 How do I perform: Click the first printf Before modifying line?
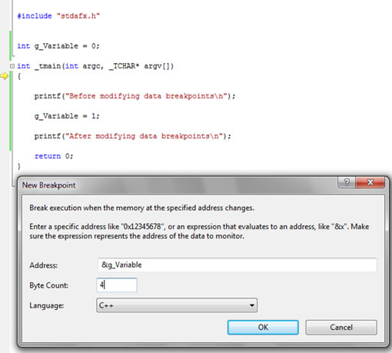pos(135,96)
